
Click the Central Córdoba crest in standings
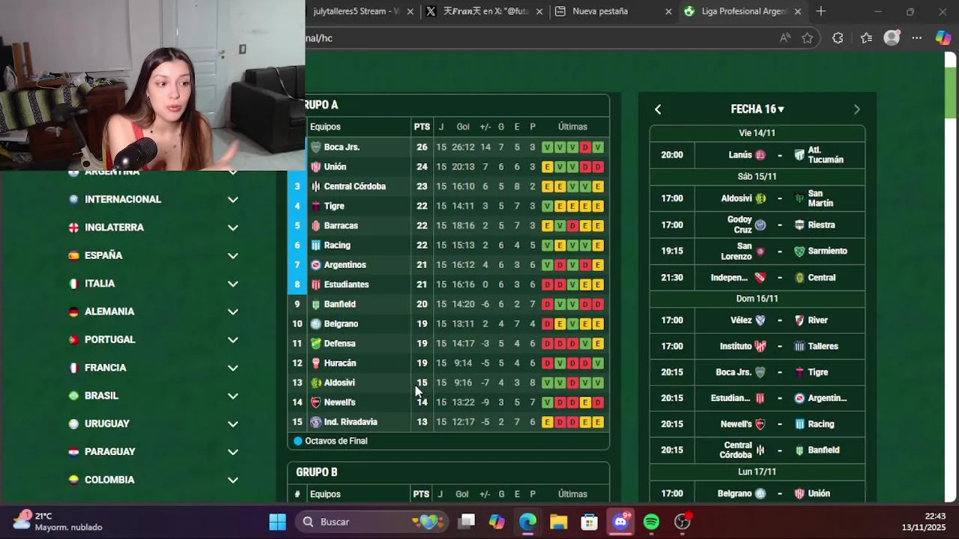[315, 186]
